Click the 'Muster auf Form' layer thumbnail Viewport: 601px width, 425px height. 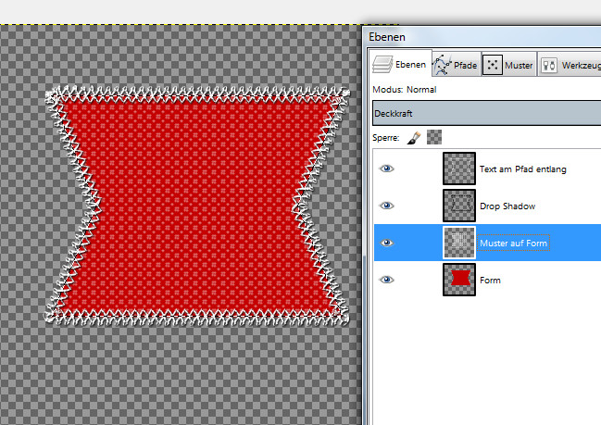459,243
